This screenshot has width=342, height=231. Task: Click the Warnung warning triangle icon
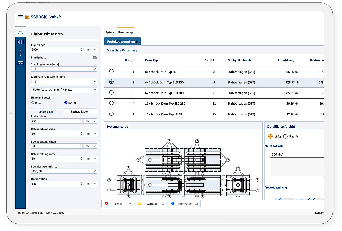(x=139, y=203)
